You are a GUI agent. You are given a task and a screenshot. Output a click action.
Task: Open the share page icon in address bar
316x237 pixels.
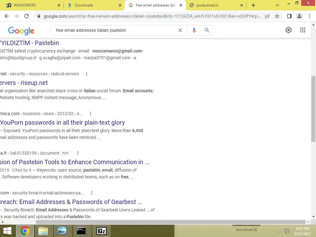click(267, 16)
